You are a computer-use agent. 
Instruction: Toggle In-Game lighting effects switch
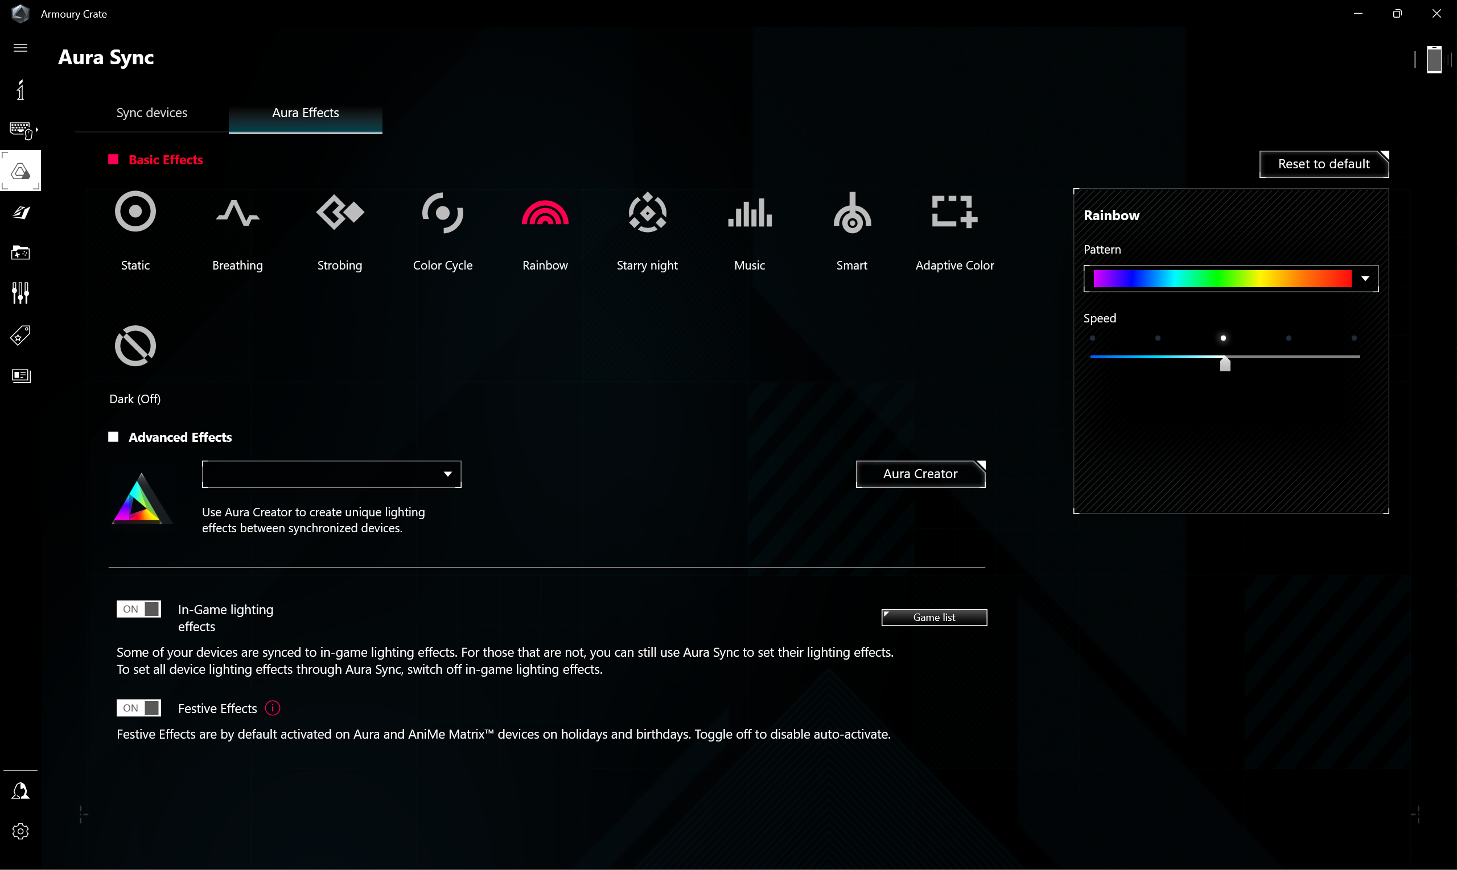coord(138,609)
